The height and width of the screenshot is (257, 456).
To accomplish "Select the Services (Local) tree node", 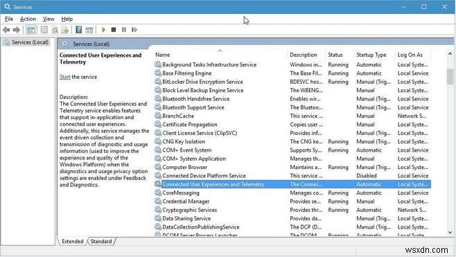I will point(26,42).
